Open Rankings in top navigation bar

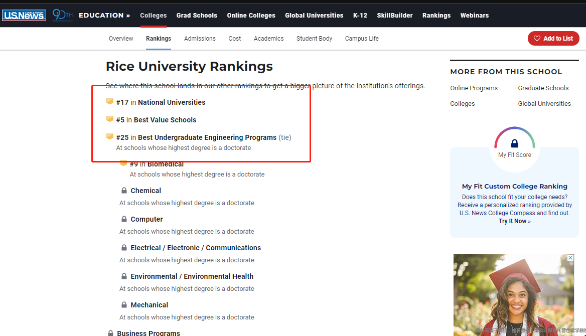tap(436, 16)
